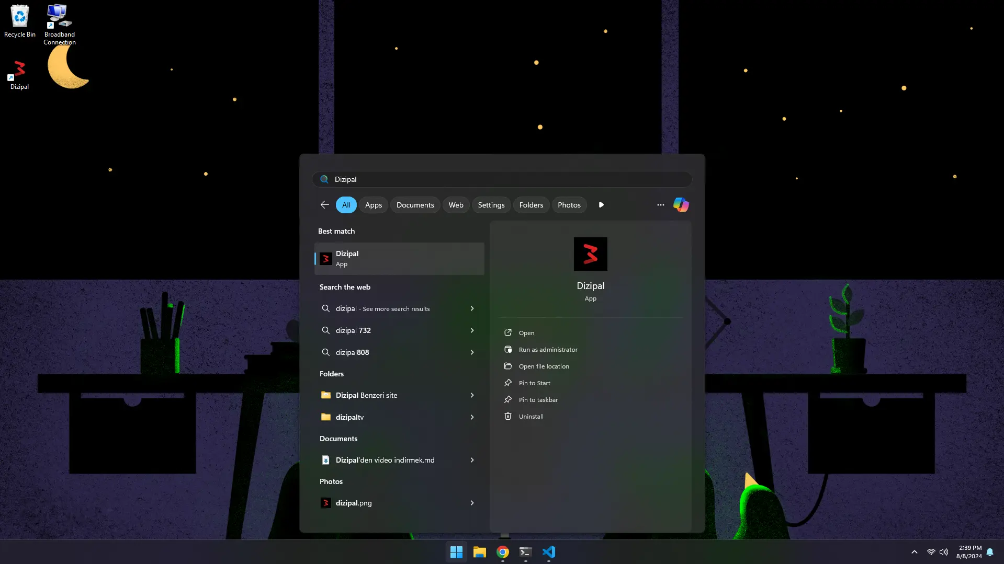Screen dimensions: 1004x564
Task: Click the volume speaker tray icon
Action: point(943,552)
